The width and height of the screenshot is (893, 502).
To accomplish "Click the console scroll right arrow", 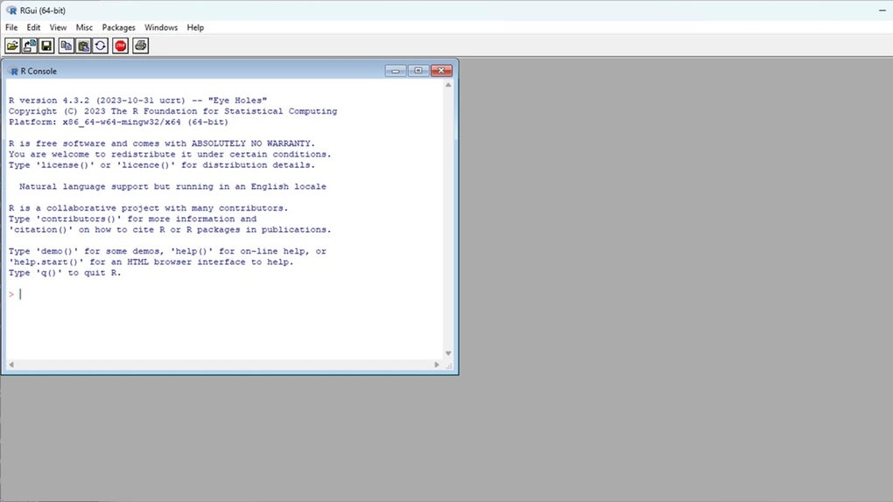I will tap(437, 365).
